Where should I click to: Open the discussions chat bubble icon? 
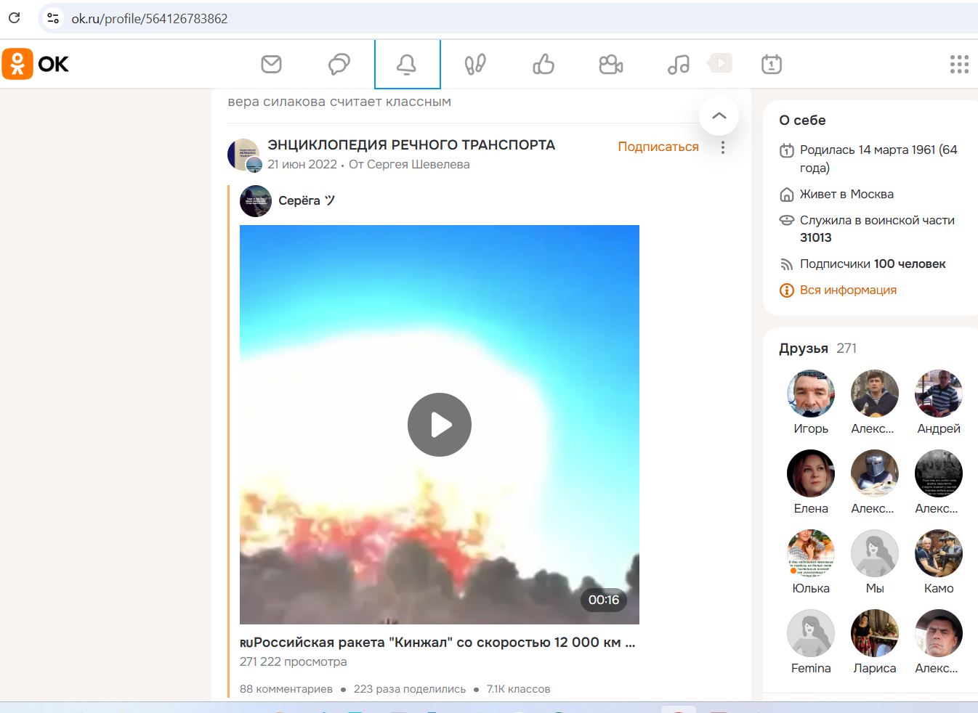[339, 65]
